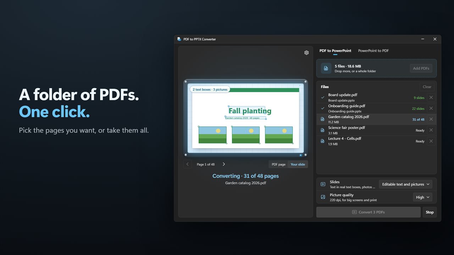The height and width of the screenshot is (255, 454).
Task: Click the PDF to PPTX Converter app icon
Action: click(179, 39)
